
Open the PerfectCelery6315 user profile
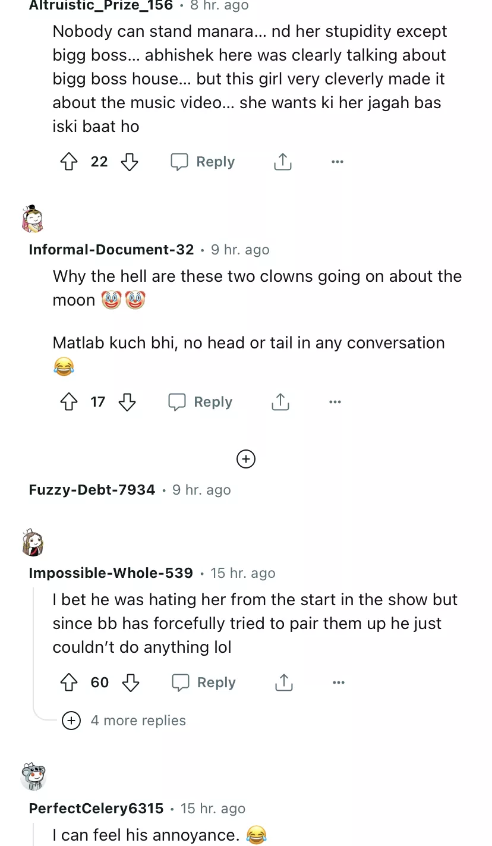[96, 809]
